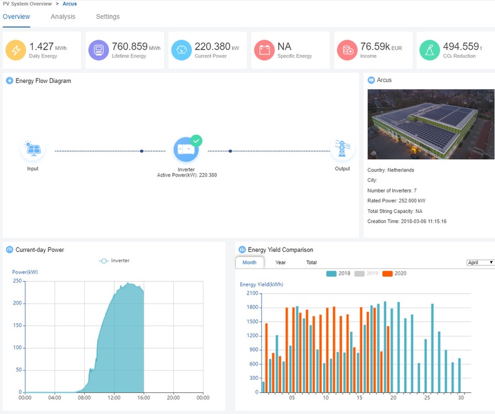Viewport: 495px width, 414px height.
Task: Open the Settings tab
Action: point(108,17)
